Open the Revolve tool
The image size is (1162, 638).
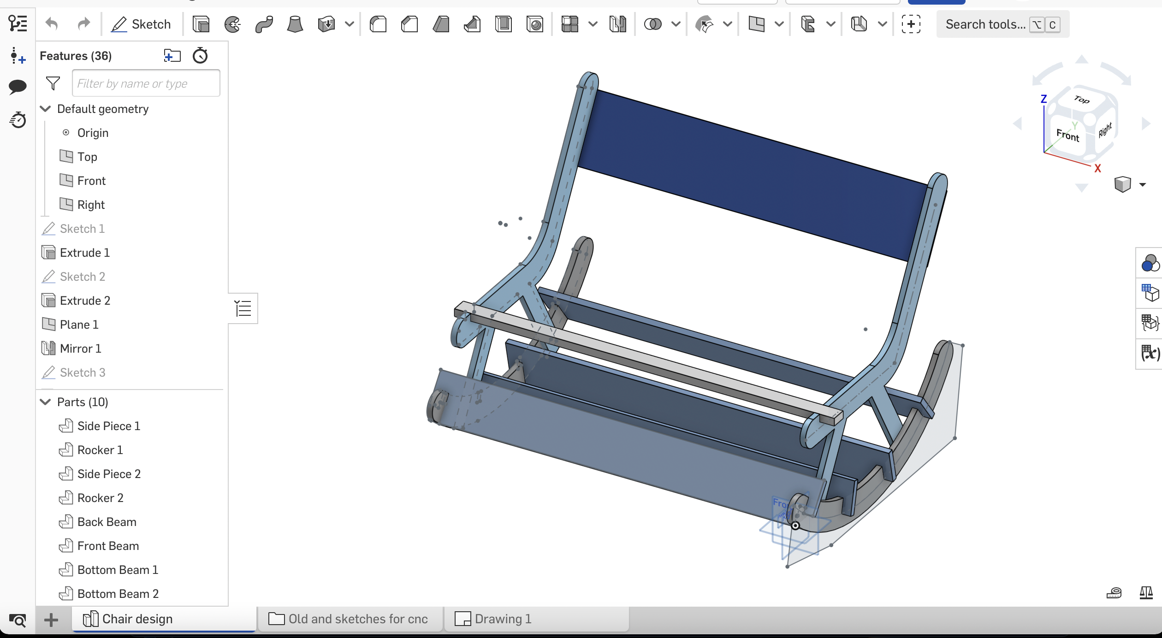233,24
